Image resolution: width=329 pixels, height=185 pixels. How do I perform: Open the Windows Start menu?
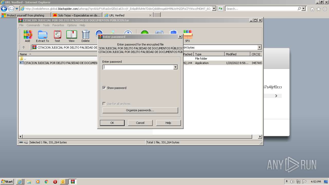7,181
